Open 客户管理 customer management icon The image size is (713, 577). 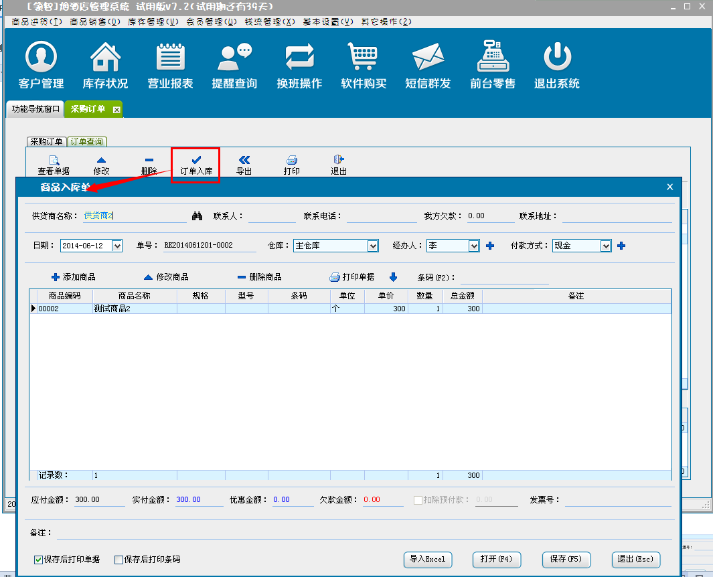point(41,58)
